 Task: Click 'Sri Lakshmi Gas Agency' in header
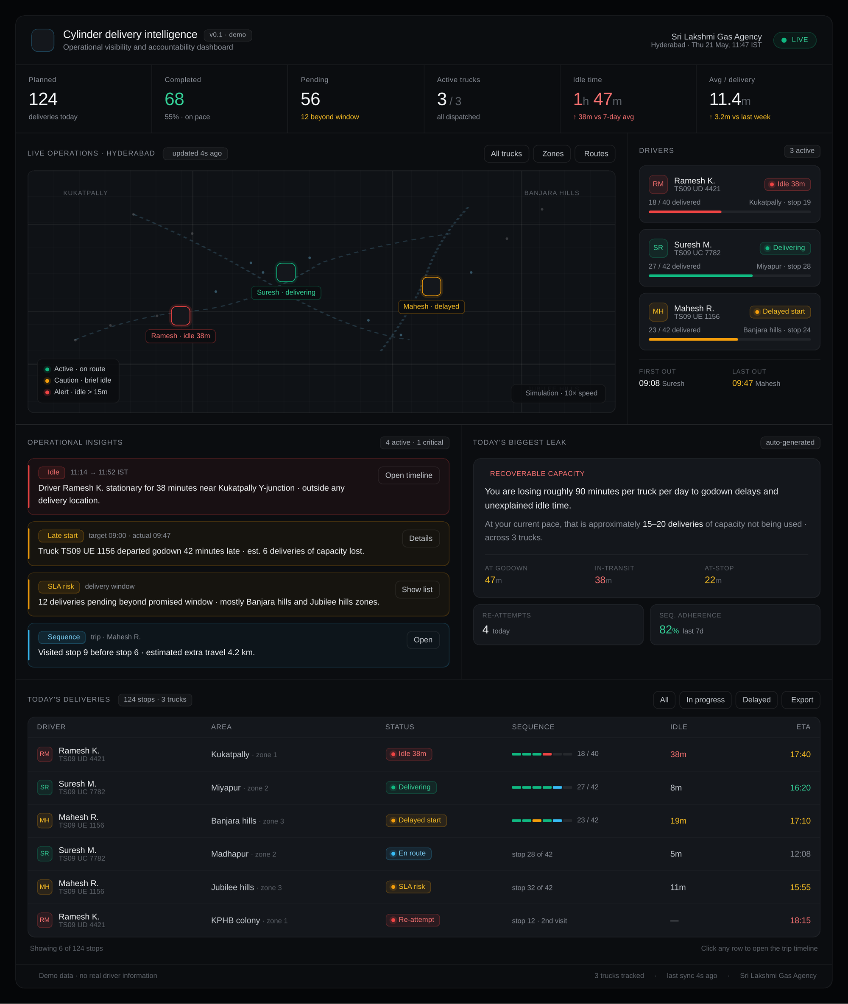pos(716,36)
